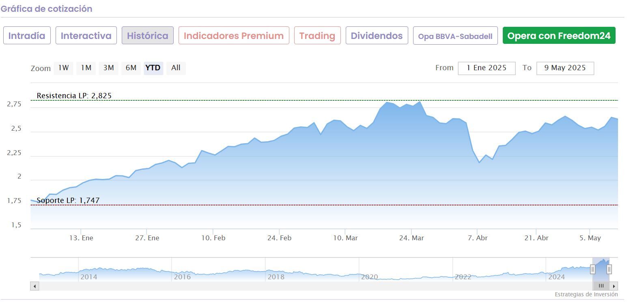Click the navigator scrollbar thumb
This screenshot has width=631, height=302.
pyautogui.click(x=601, y=286)
